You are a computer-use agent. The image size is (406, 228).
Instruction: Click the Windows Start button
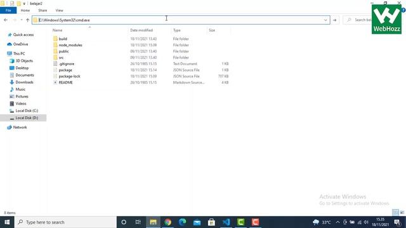[x=7, y=222]
